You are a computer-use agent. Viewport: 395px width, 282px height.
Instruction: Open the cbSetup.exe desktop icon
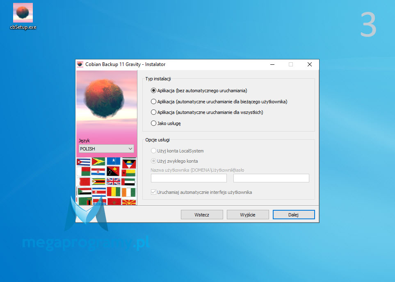click(x=23, y=16)
